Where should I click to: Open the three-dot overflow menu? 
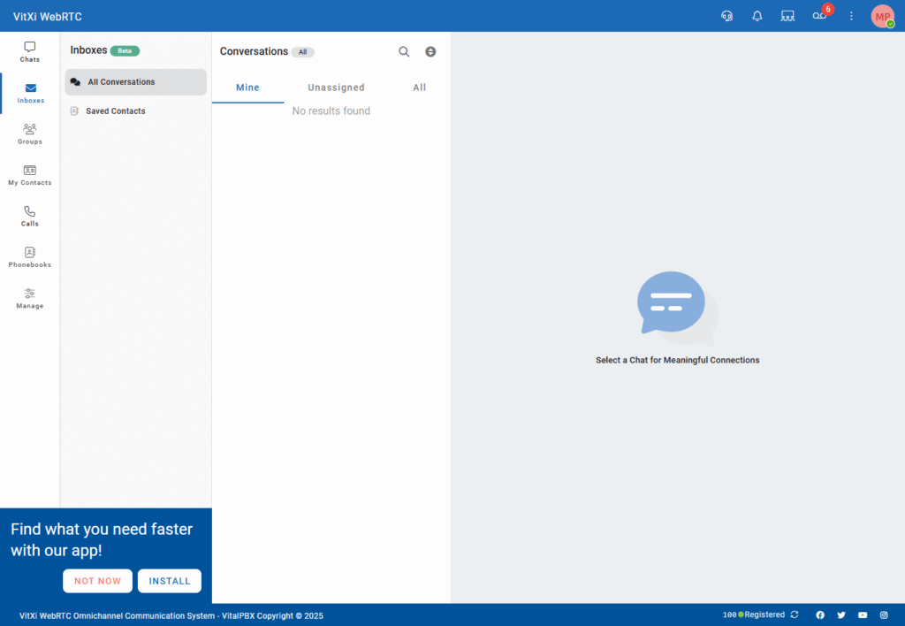pyautogui.click(x=851, y=16)
